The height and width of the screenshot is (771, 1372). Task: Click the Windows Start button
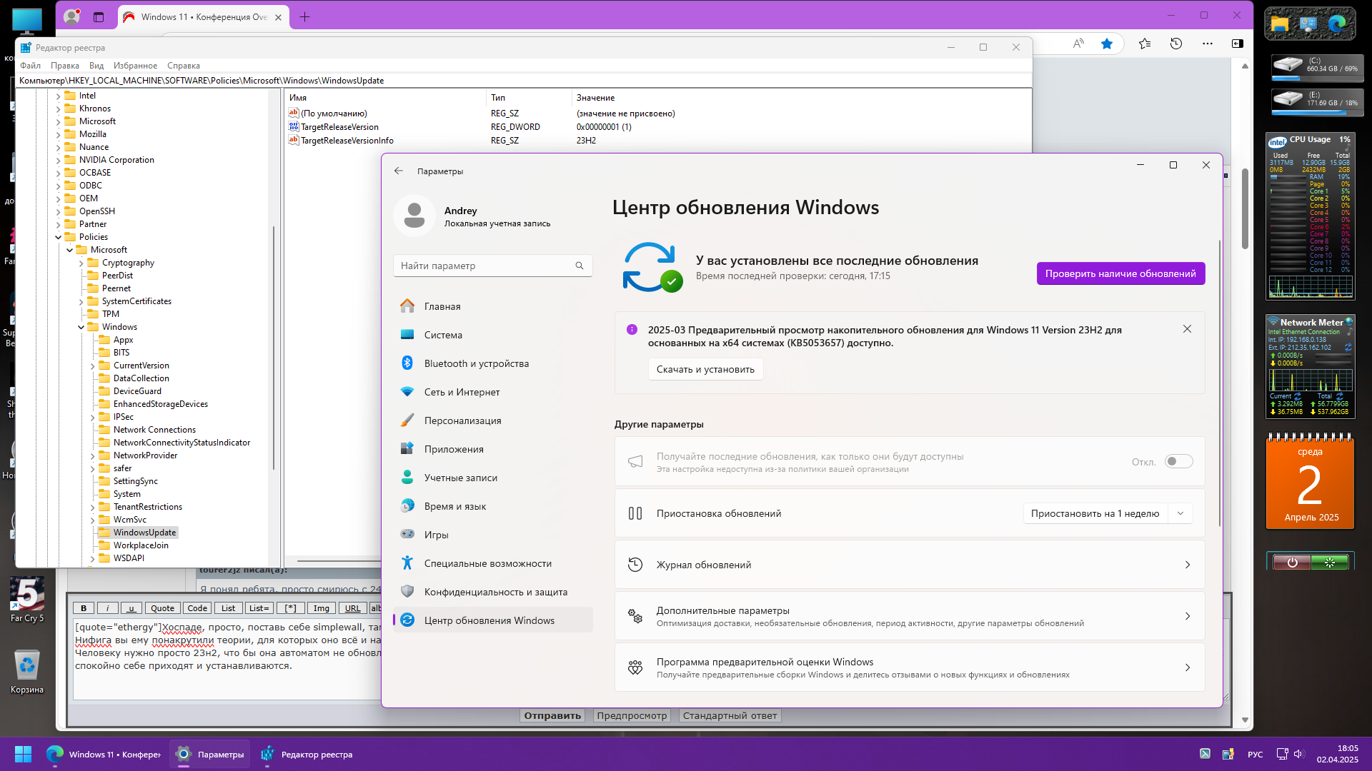click(x=23, y=754)
